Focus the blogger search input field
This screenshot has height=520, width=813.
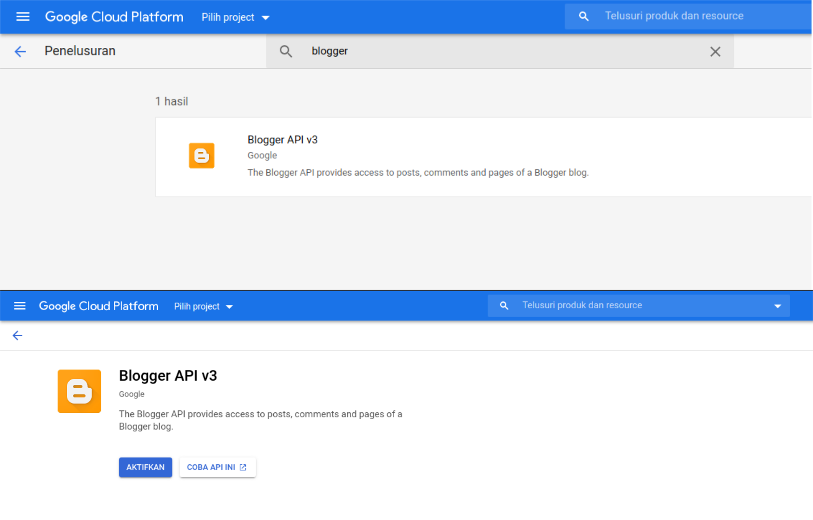point(500,51)
